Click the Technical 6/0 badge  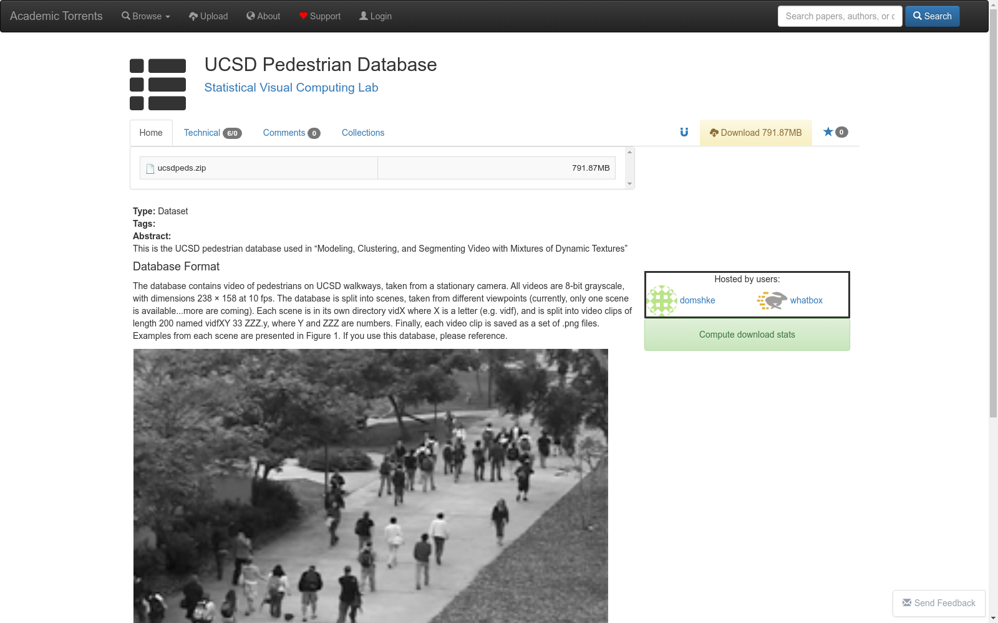click(232, 133)
